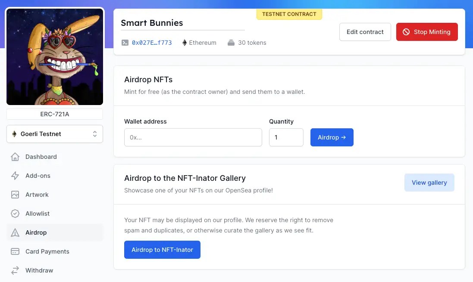Click the icon beside the contract address

[x=125, y=42]
